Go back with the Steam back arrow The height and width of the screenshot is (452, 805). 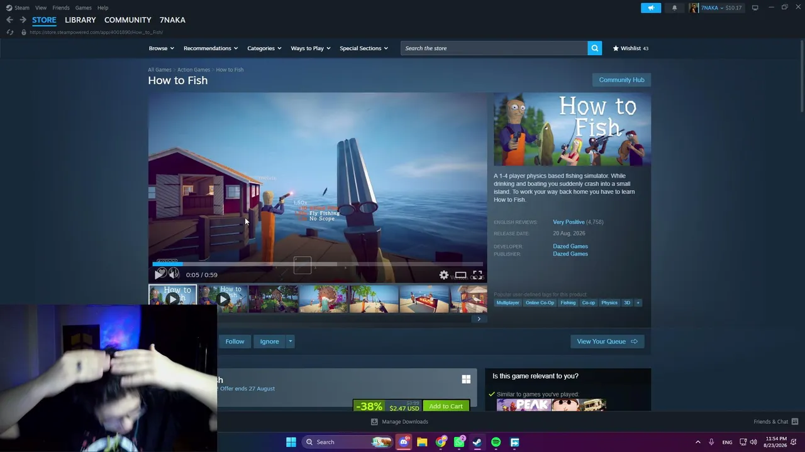(9, 20)
